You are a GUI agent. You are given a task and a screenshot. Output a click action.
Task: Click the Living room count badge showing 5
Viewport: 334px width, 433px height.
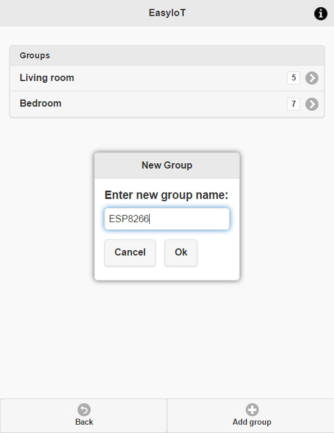tap(293, 78)
